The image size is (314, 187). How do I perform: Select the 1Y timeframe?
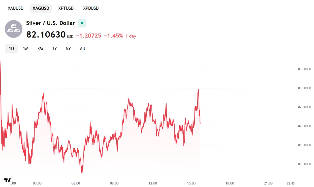(54, 48)
